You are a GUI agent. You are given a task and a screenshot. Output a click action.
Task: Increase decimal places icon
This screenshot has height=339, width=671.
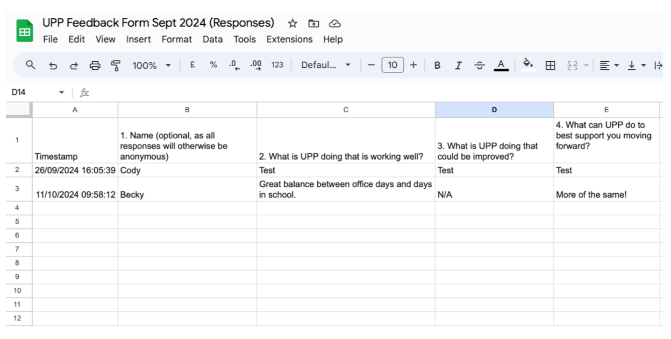[256, 65]
